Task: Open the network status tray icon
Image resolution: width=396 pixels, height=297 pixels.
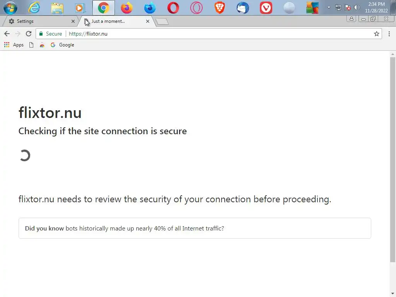Action: tap(338, 7)
